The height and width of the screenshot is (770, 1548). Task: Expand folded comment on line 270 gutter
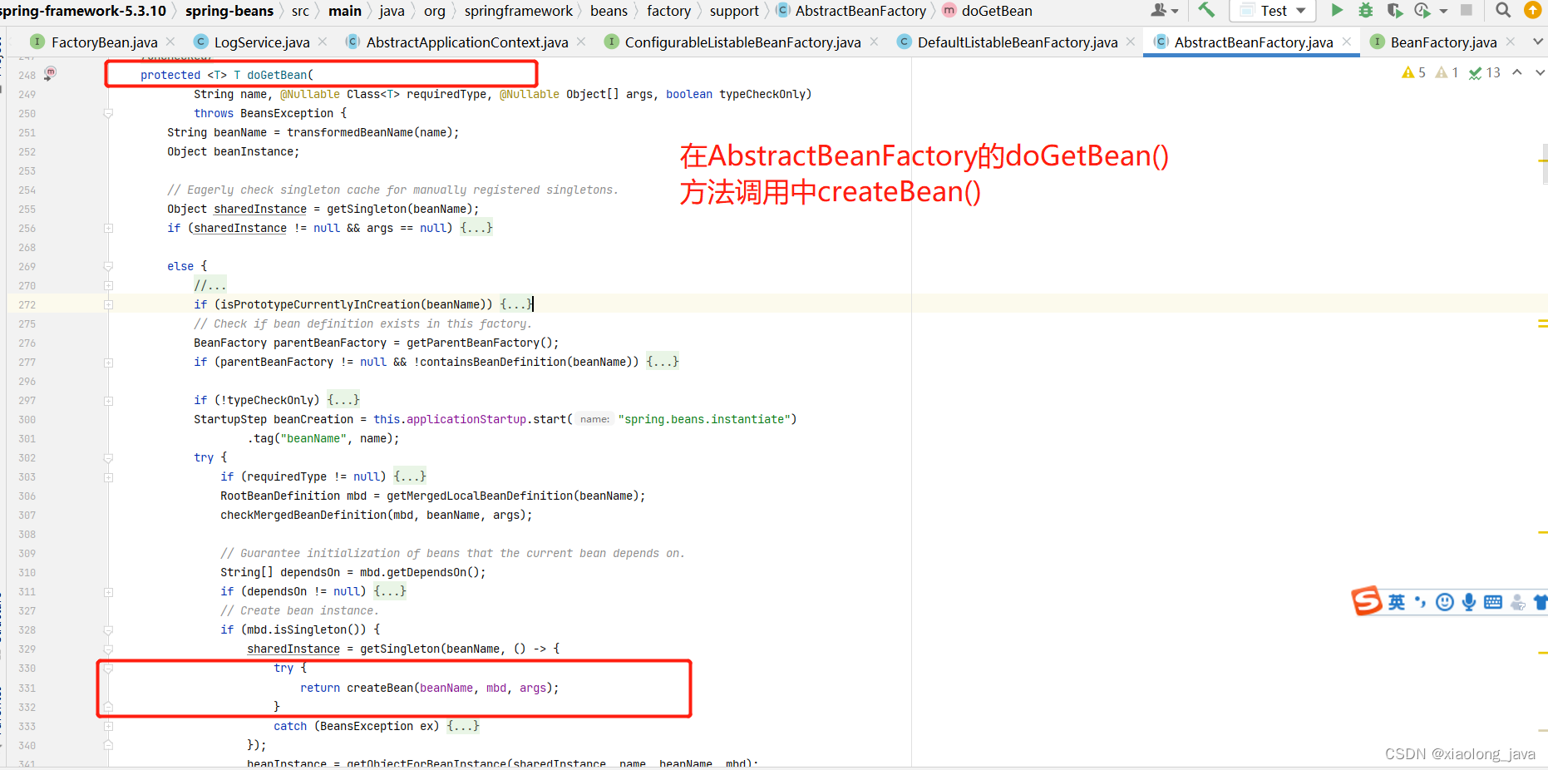pos(108,285)
